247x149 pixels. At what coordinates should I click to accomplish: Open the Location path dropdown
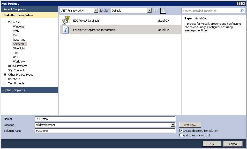[x=173, y=125]
